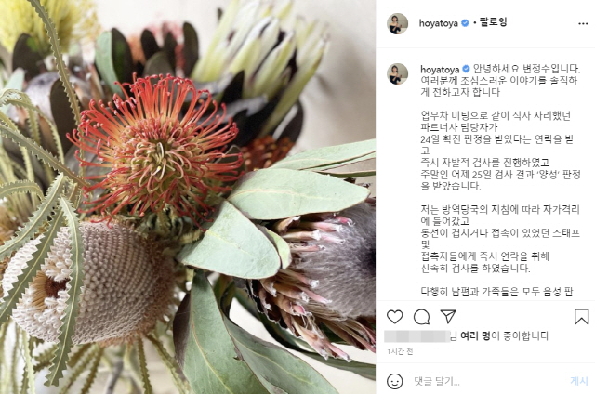Screen dimensions: 595x394
Task: Click the verified badge in the caption
Action: pyautogui.click(x=466, y=69)
